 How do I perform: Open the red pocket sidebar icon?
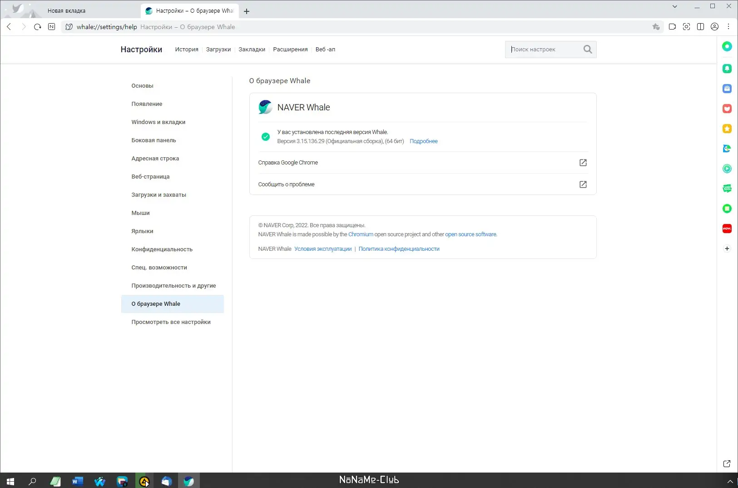pos(727,109)
